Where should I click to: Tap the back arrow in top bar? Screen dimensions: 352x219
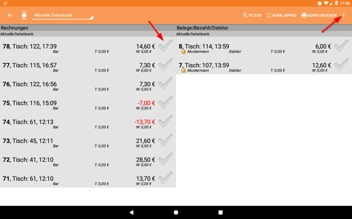(x=10, y=16)
